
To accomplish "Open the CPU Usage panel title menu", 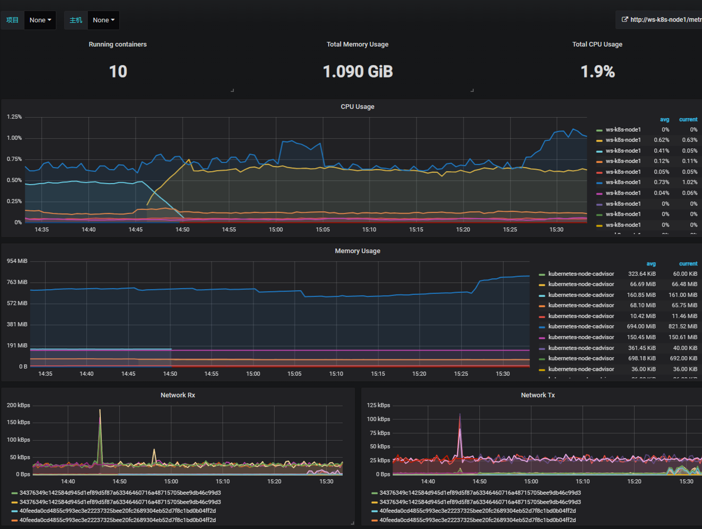I will [x=357, y=107].
